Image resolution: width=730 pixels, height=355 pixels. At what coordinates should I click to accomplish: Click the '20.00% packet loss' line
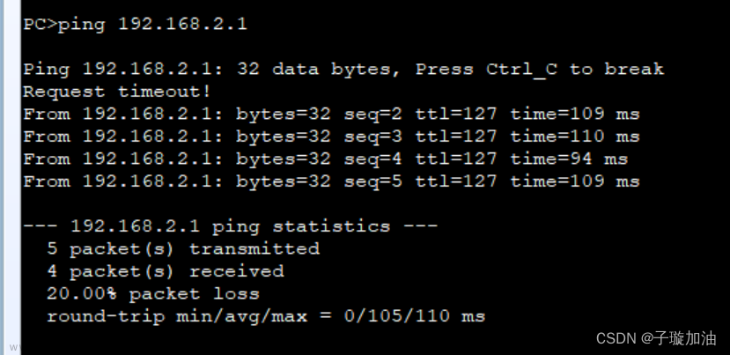[153, 293]
